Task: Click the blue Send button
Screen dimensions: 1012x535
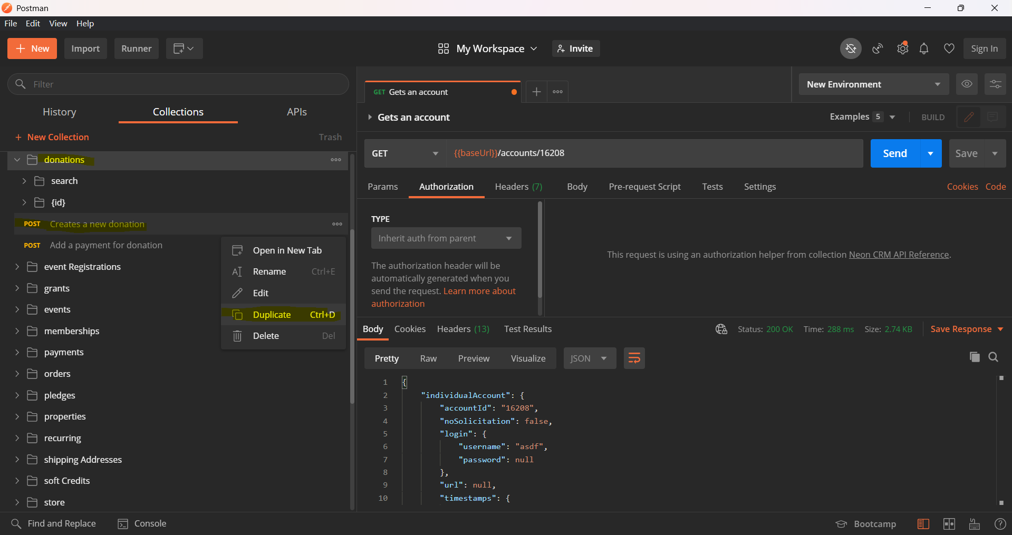Action: click(895, 153)
